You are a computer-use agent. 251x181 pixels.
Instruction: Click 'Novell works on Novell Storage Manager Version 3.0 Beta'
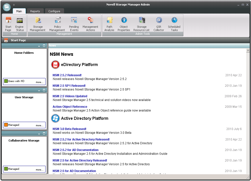(92, 133)
